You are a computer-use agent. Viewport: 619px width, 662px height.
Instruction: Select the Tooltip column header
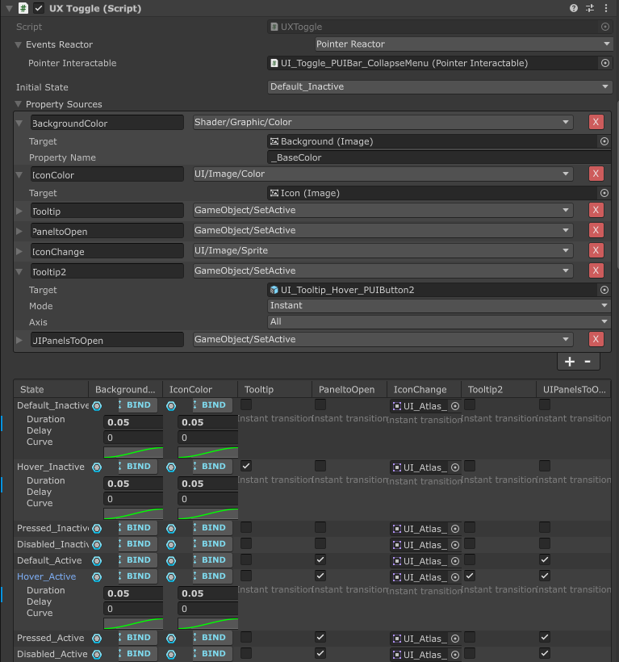(274, 389)
